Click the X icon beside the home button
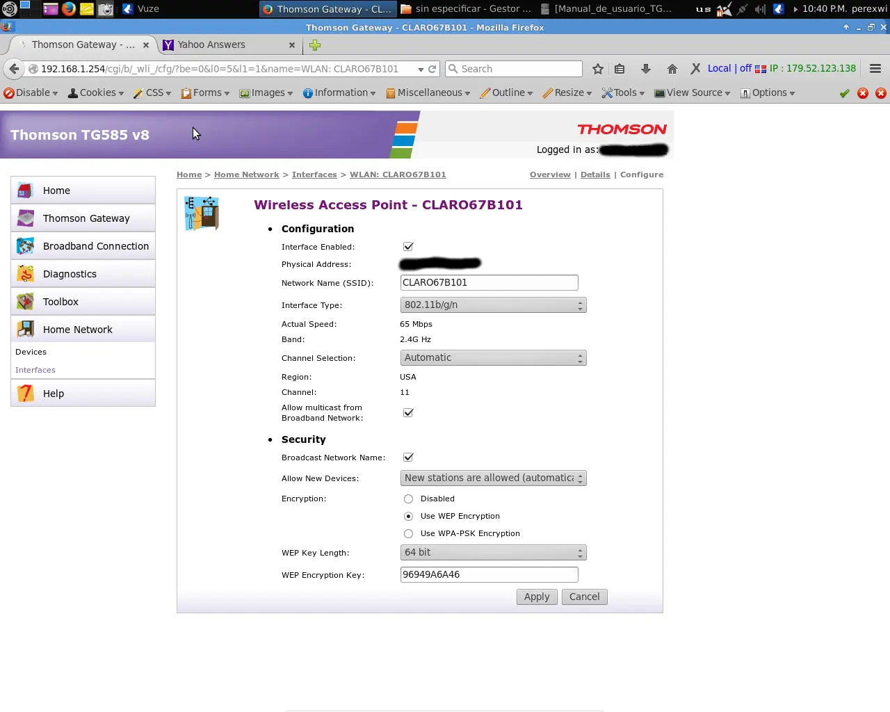Screen dimensions: 890x712 point(695,69)
